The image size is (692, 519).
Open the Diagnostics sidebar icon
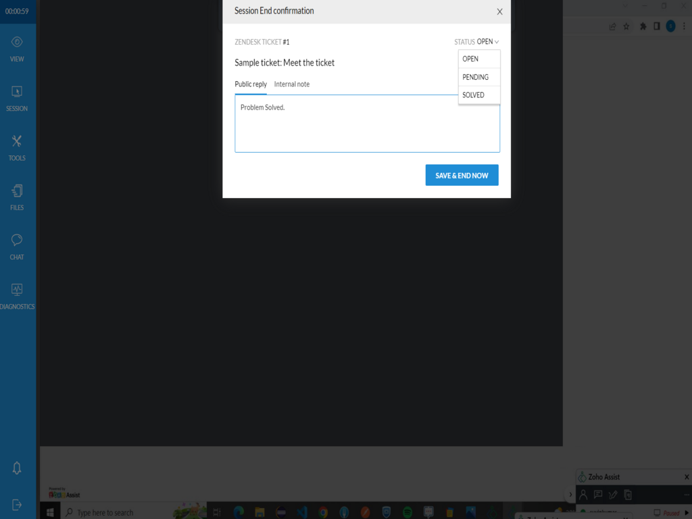[17, 295]
